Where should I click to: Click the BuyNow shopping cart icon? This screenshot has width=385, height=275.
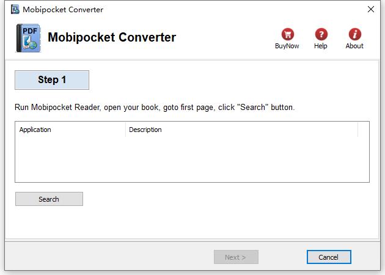click(x=287, y=34)
